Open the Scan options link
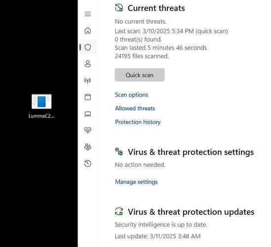 click(131, 95)
